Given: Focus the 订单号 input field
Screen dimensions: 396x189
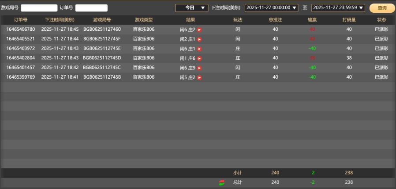Looking at the screenshot, I should coord(91,8).
